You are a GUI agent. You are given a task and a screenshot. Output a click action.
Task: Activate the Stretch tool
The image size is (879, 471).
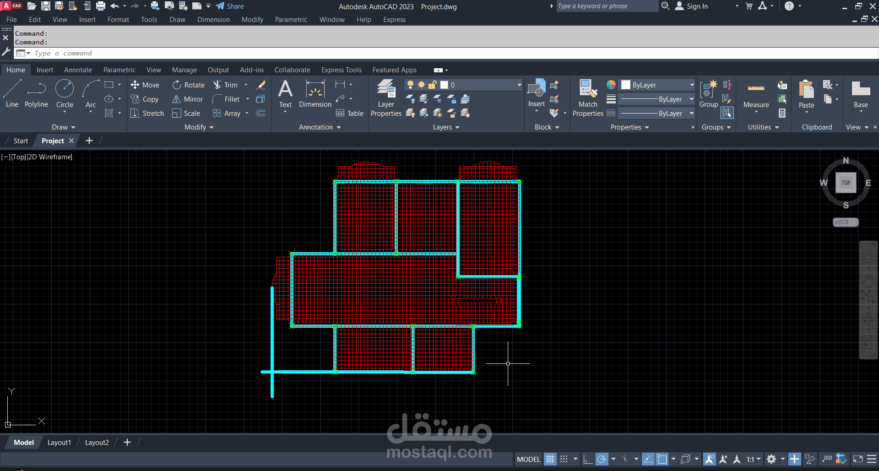click(x=147, y=113)
